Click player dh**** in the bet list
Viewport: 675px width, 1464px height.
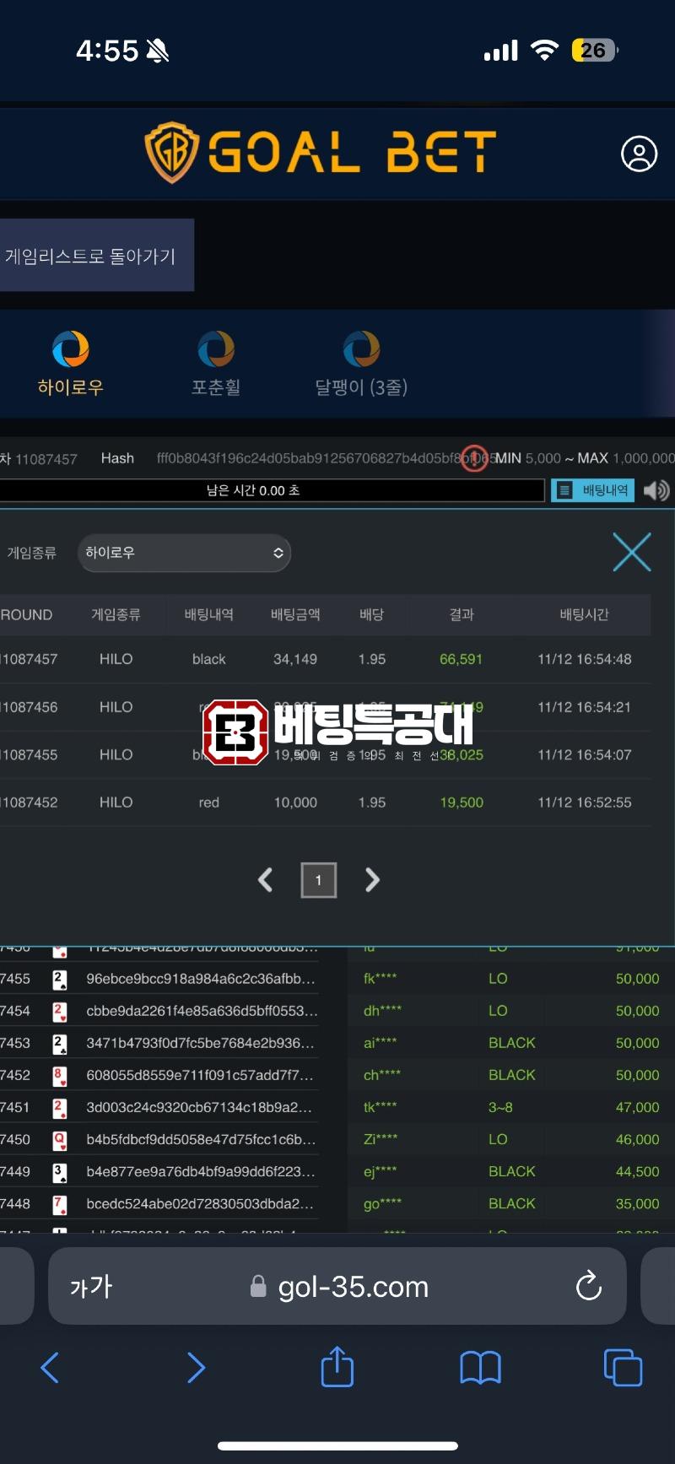[x=382, y=1011]
